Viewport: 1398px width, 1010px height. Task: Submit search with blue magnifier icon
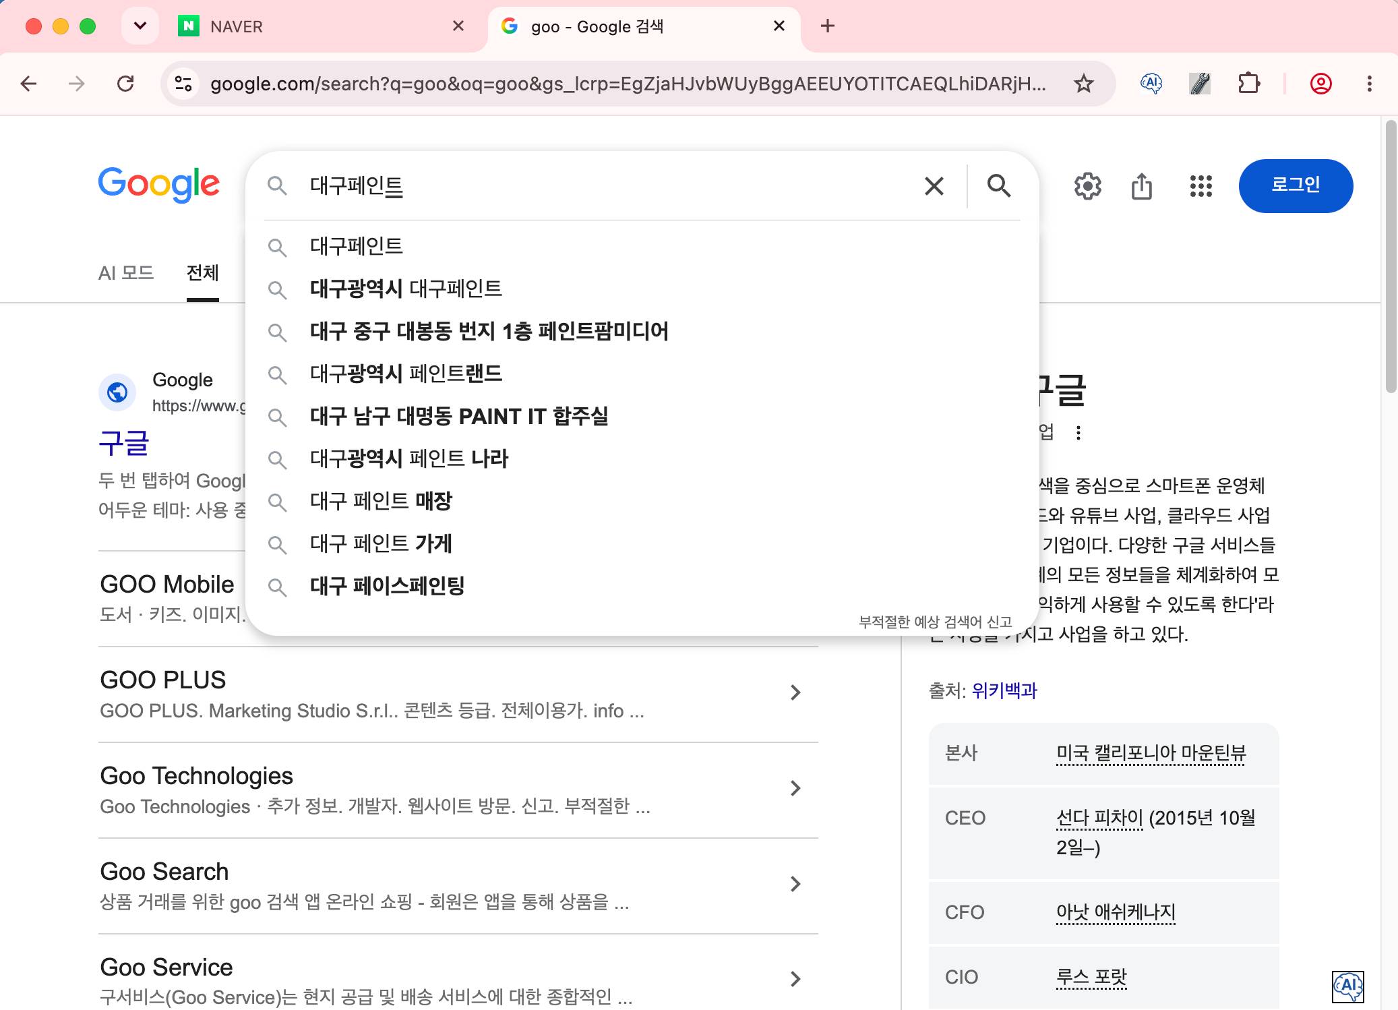coord(999,185)
